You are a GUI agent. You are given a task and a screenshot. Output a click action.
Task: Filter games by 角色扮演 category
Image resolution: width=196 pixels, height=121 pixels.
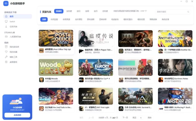[165, 19]
